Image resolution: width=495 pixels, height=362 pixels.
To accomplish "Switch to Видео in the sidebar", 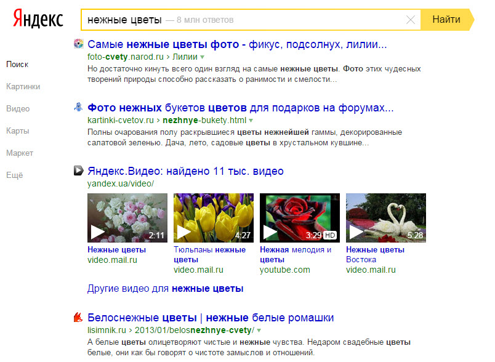I will click(18, 108).
